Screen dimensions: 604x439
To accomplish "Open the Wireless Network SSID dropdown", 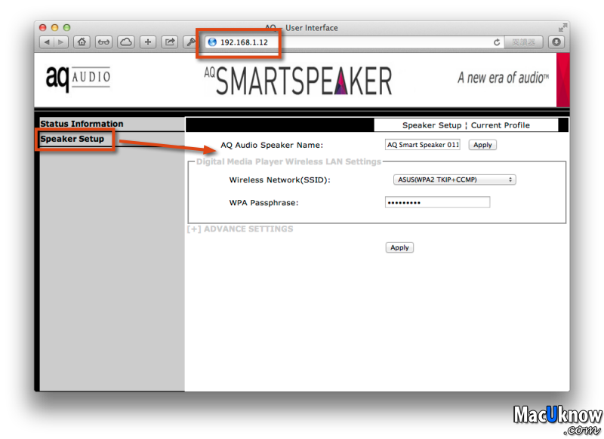I will coord(454,180).
